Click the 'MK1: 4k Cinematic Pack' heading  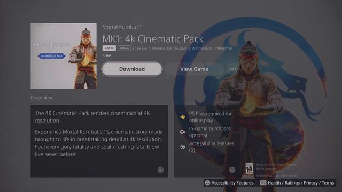[153, 39]
